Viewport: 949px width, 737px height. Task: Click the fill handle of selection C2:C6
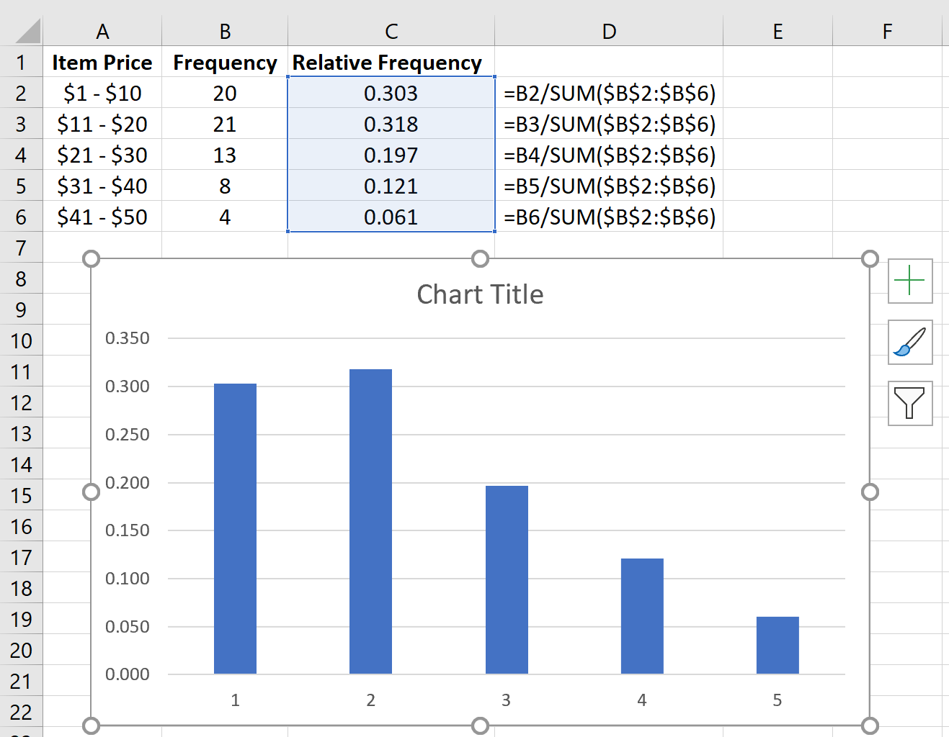(x=494, y=231)
